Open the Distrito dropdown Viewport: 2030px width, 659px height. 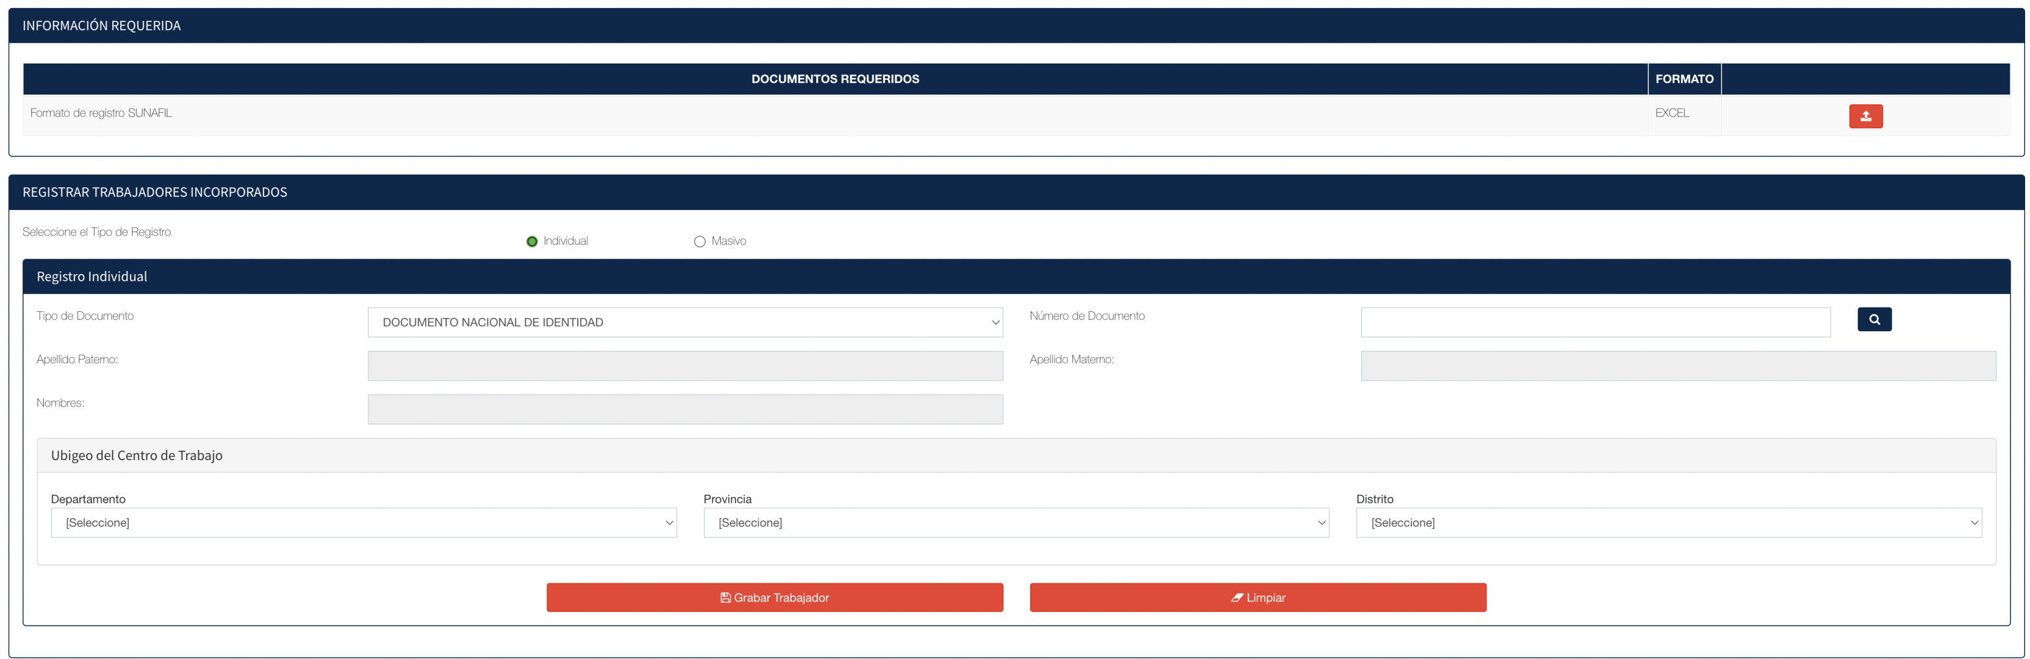pyautogui.click(x=1668, y=523)
